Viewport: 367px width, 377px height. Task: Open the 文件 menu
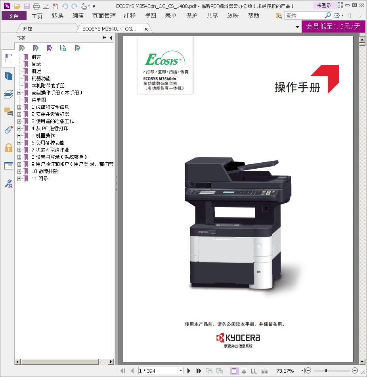coord(14,16)
